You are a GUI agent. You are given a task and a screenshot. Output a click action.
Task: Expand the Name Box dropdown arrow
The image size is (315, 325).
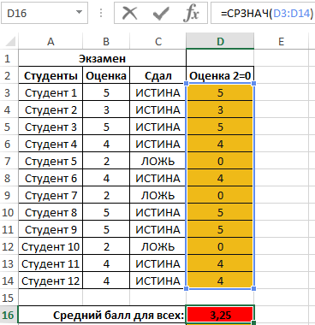click(x=79, y=13)
